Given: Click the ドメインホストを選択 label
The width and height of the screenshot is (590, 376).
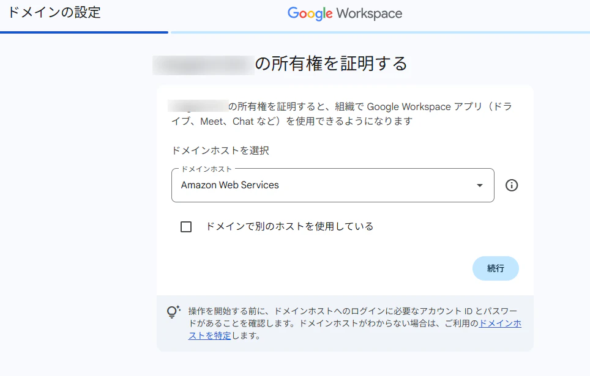Looking at the screenshot, I should click(220, 151).
